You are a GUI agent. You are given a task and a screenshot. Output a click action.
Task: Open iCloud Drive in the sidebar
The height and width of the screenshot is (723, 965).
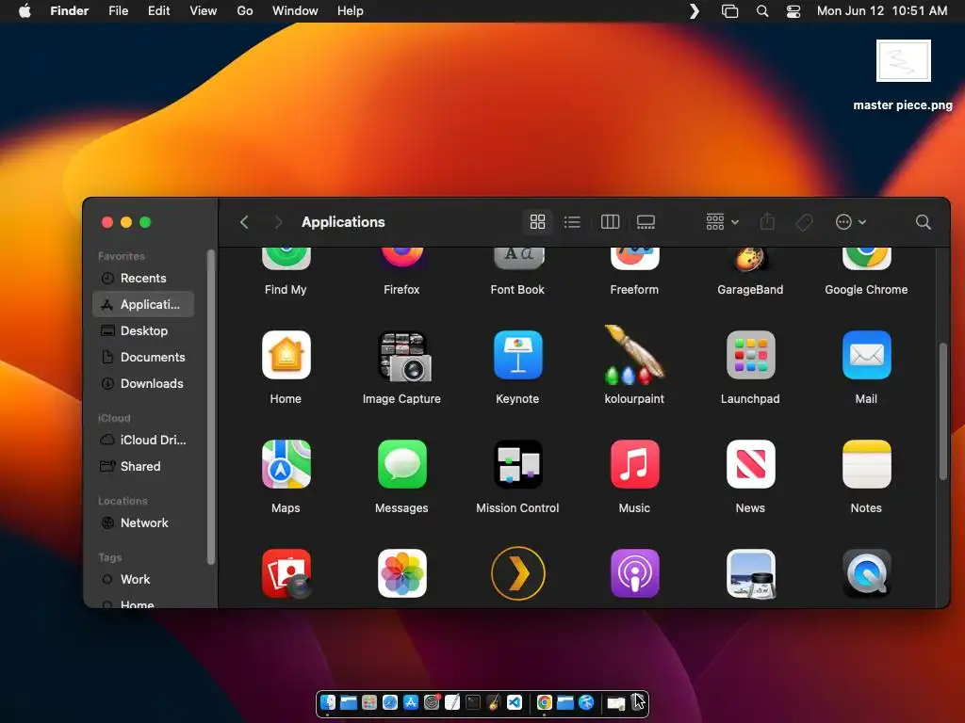click(143, 441)
